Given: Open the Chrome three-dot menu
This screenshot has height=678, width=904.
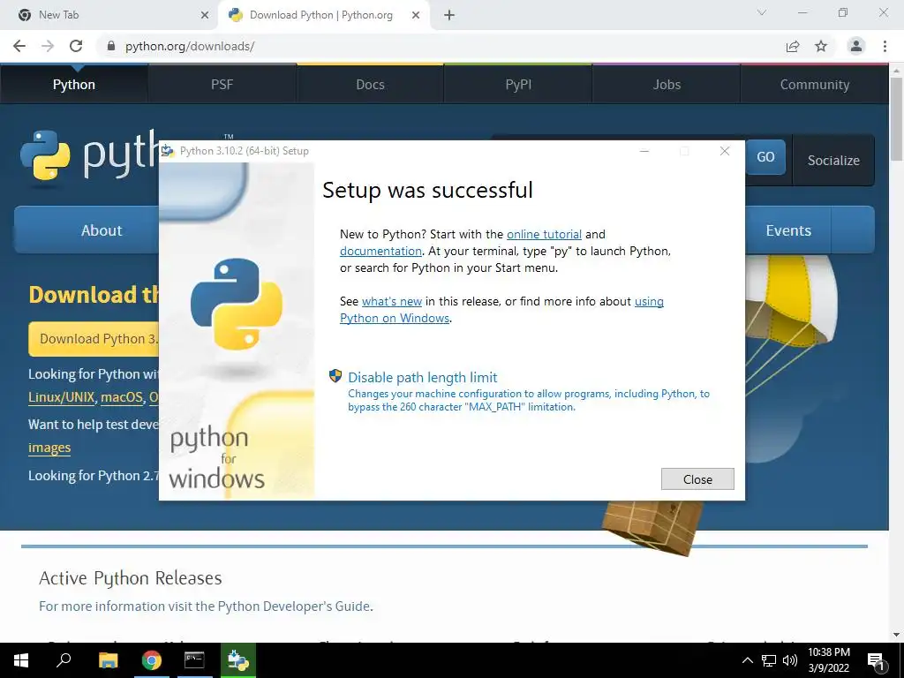Looking at the screenshot, I should pos(885,46).
